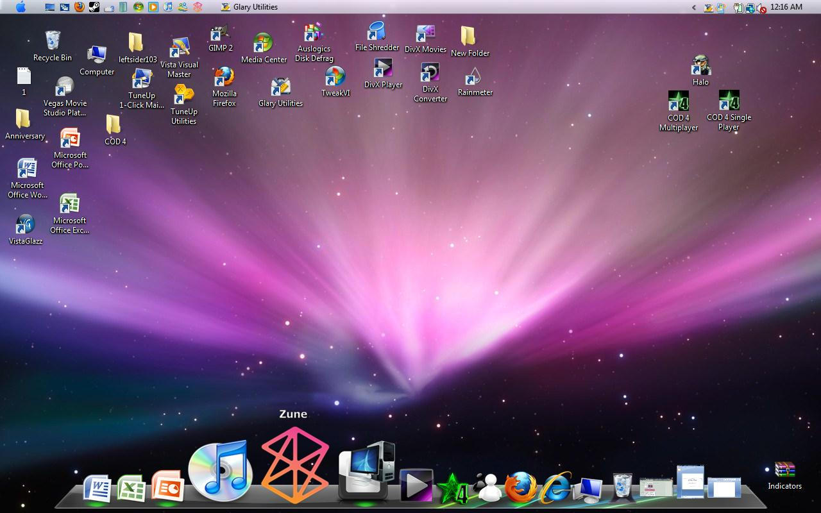
Task: Select the GIMP 2 desktop shortcut
Action: coord(221,39)
